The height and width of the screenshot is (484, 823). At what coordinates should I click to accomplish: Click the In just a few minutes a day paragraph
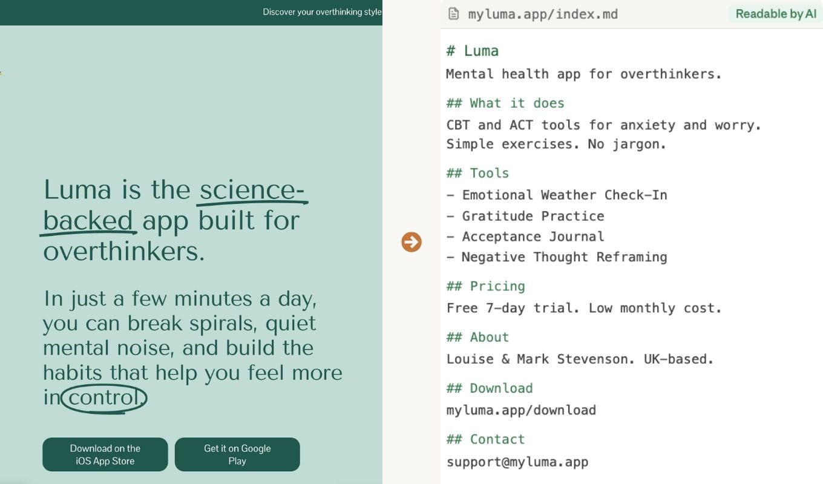pyautogui.click(x=192, y=348)
